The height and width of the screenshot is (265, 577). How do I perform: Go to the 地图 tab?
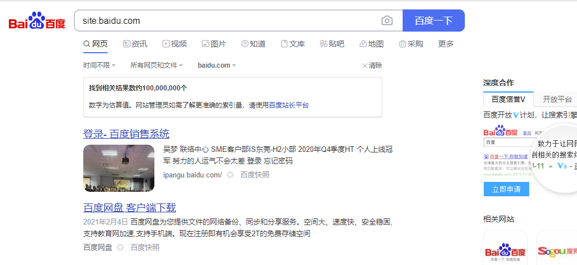pos(372,44)
